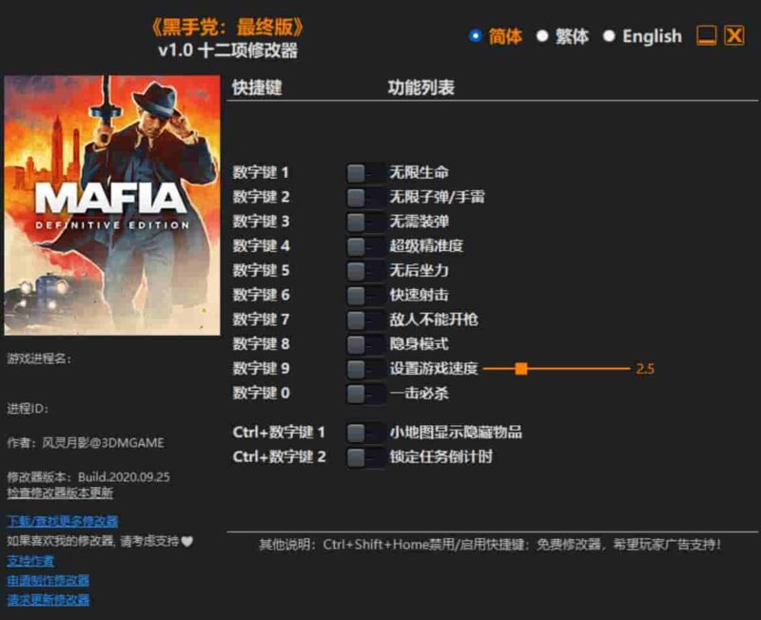
Task: Switch interface language to English
Action: [x=638, y=35]
